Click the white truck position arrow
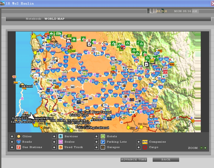This screenshot has width=214, height=168. pos(32,117)
